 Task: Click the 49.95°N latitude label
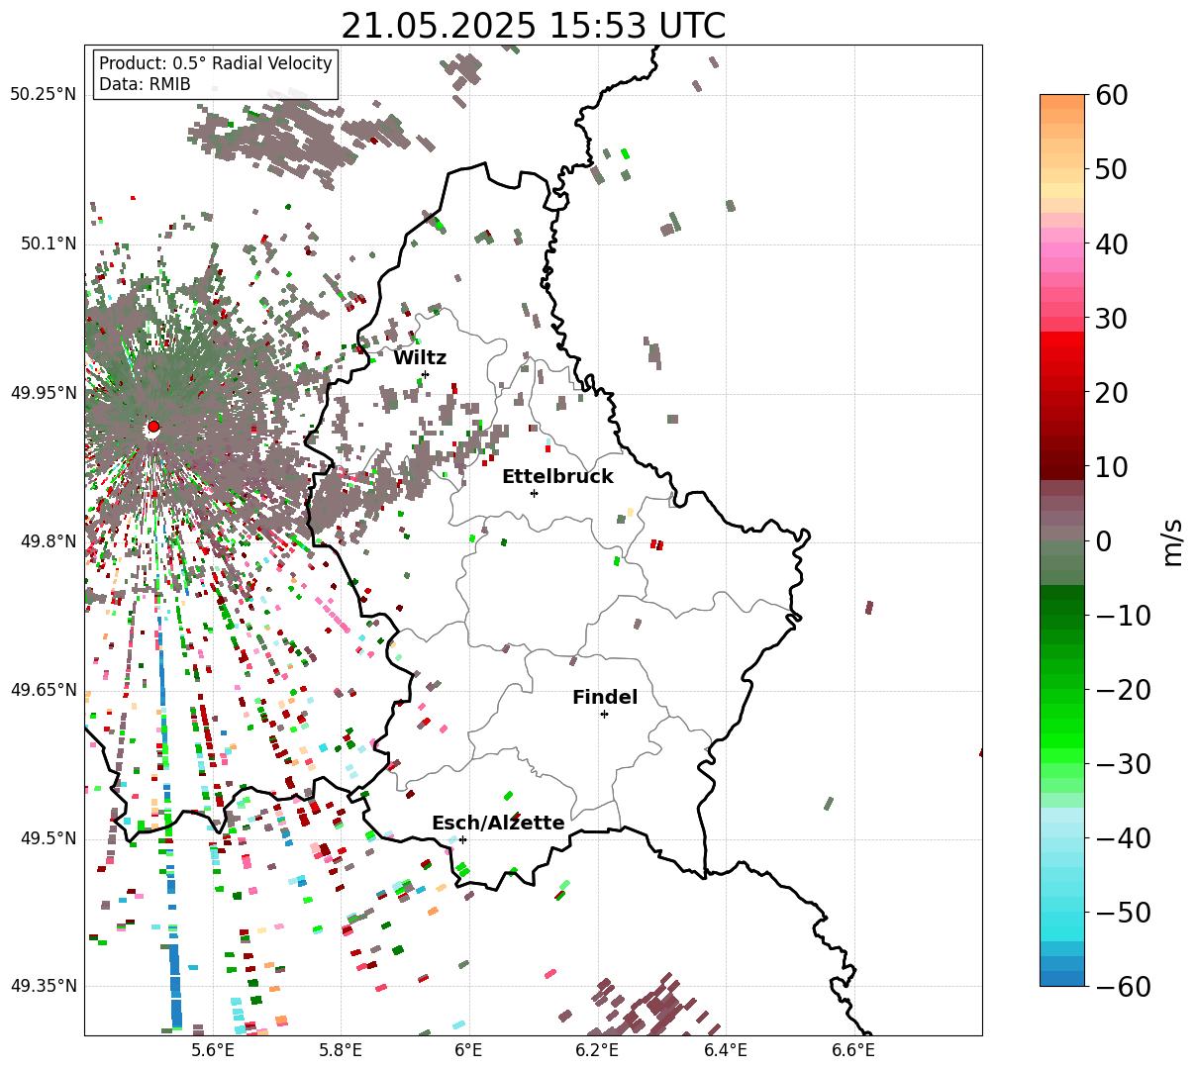pyautogui.click(x=44, y=393)
